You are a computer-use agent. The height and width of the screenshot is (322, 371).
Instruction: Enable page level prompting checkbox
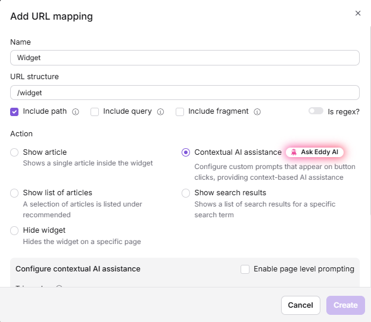(x=245, y=269)
